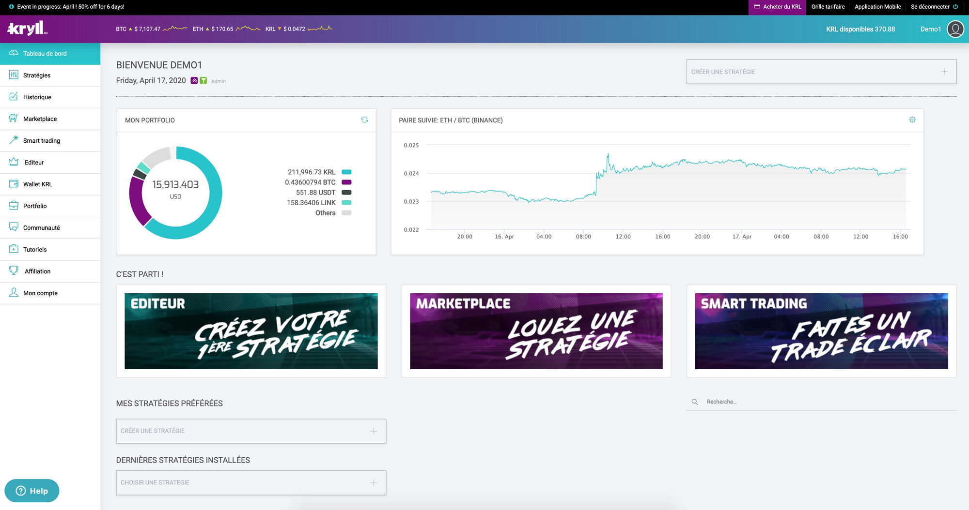Click the Event in progress banner text
969x510 pixels.
pos(71,7)
